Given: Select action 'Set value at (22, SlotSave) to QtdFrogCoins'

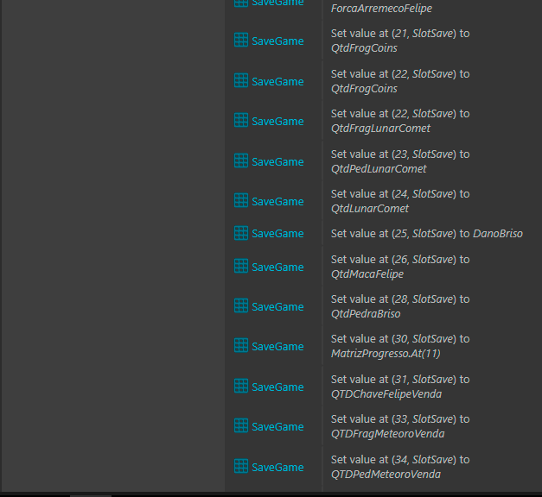Looking at the screenshot, I should point(400,81).
